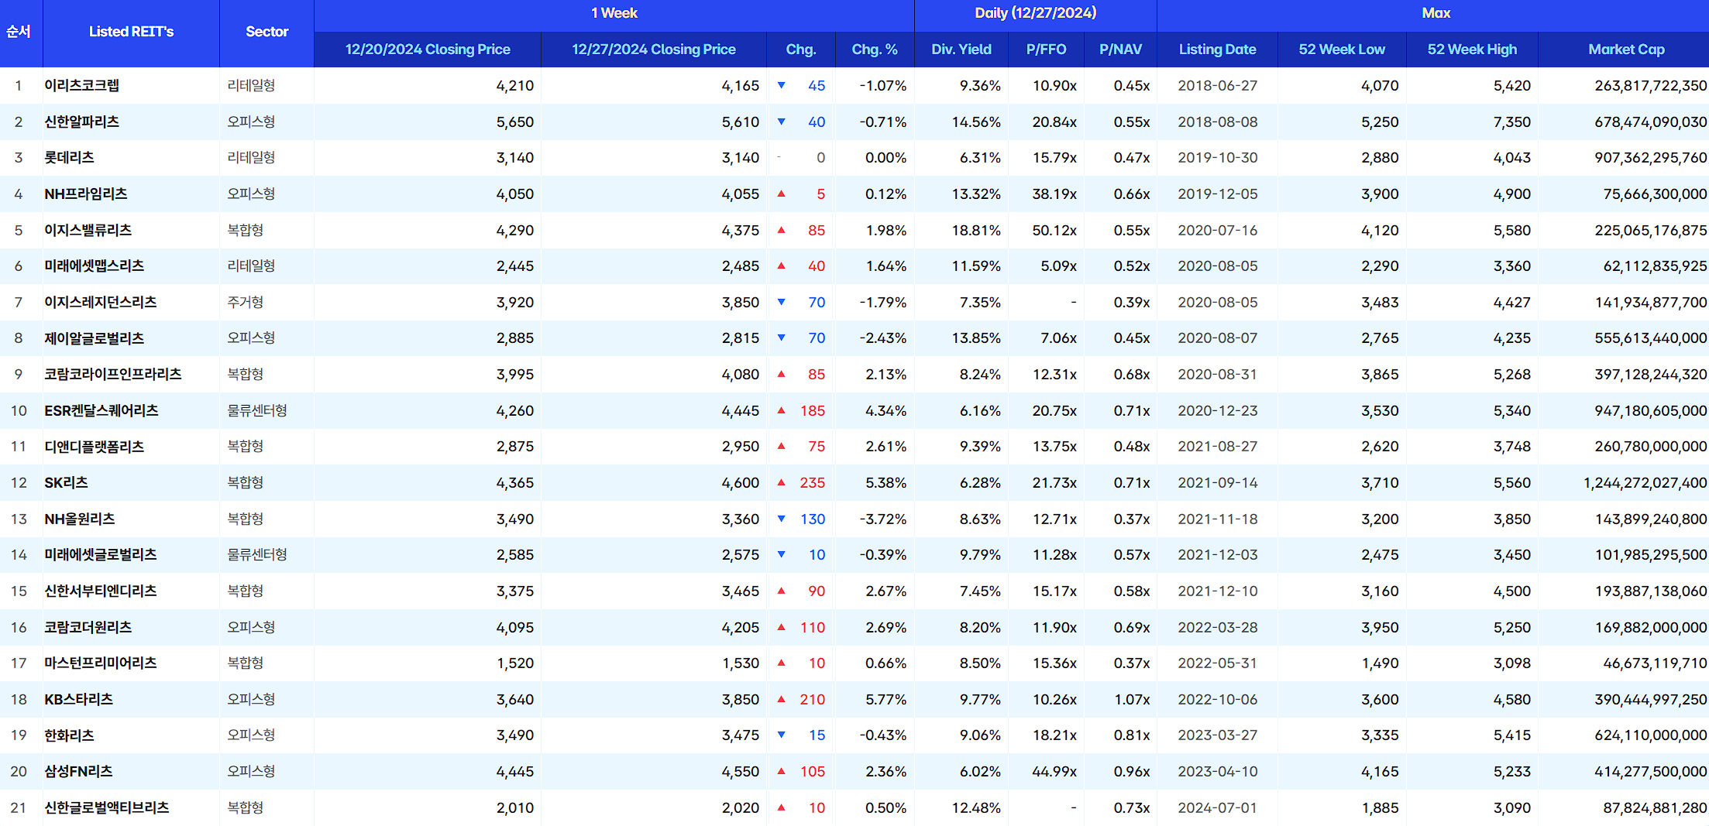Click the red up arrow in 미래에셋맵스리츠 row
This screenshot has height=826, width=1709.
point(781,266)
